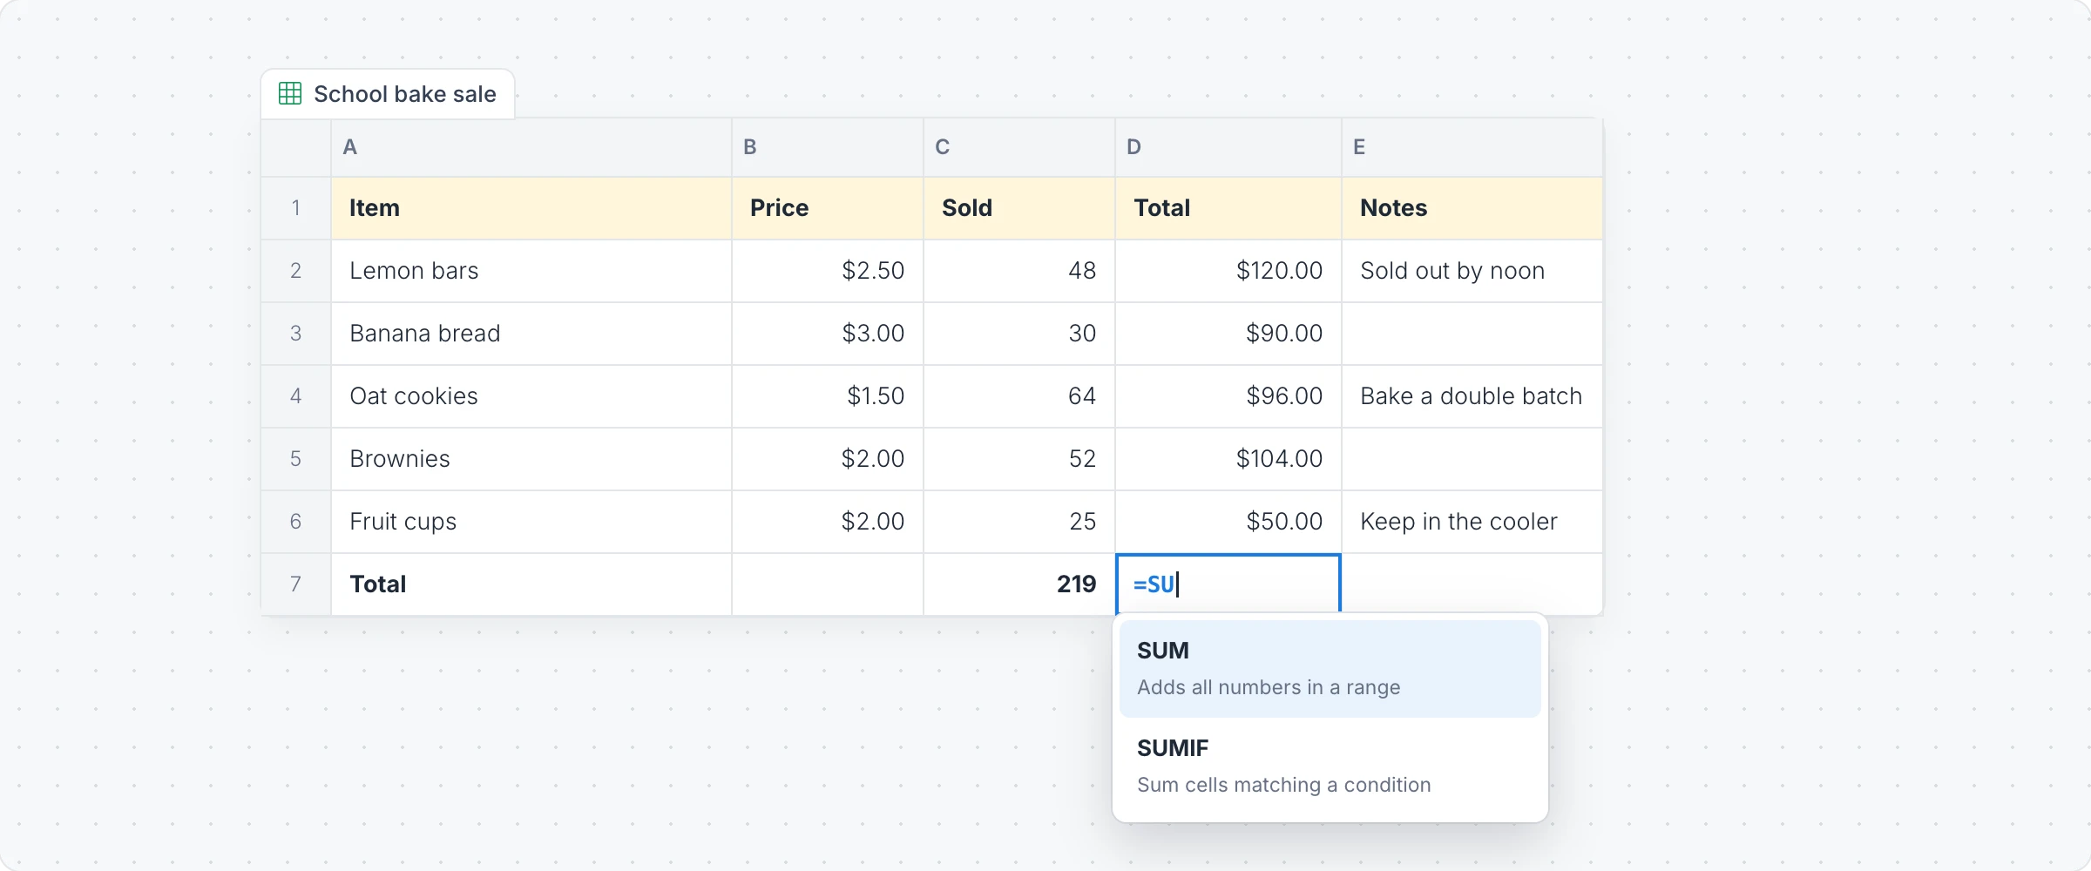Select column C header
The height and width of the screenshot is (871, 2091).
tap(1019, 147)
